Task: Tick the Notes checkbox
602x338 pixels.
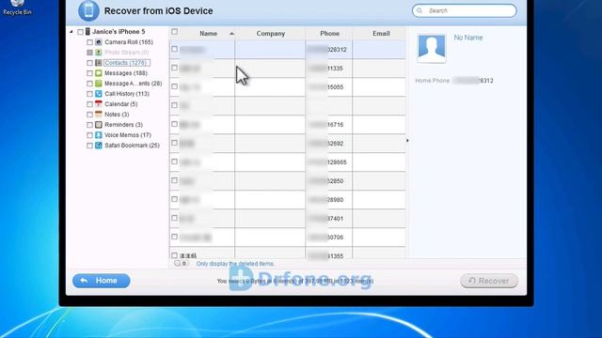Action: pyautogui.click(x=89, y=115)
